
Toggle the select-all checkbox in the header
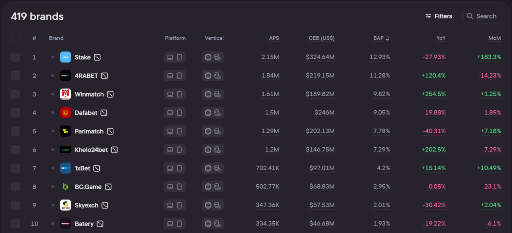point(15,38)
